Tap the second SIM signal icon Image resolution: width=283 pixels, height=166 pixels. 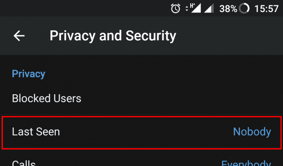(x=209, y=8)
